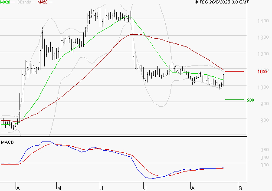Viewport: 272px width, 191px height.
Task: Click the red line sample beside MA50
Action: (x=51, y=3)
